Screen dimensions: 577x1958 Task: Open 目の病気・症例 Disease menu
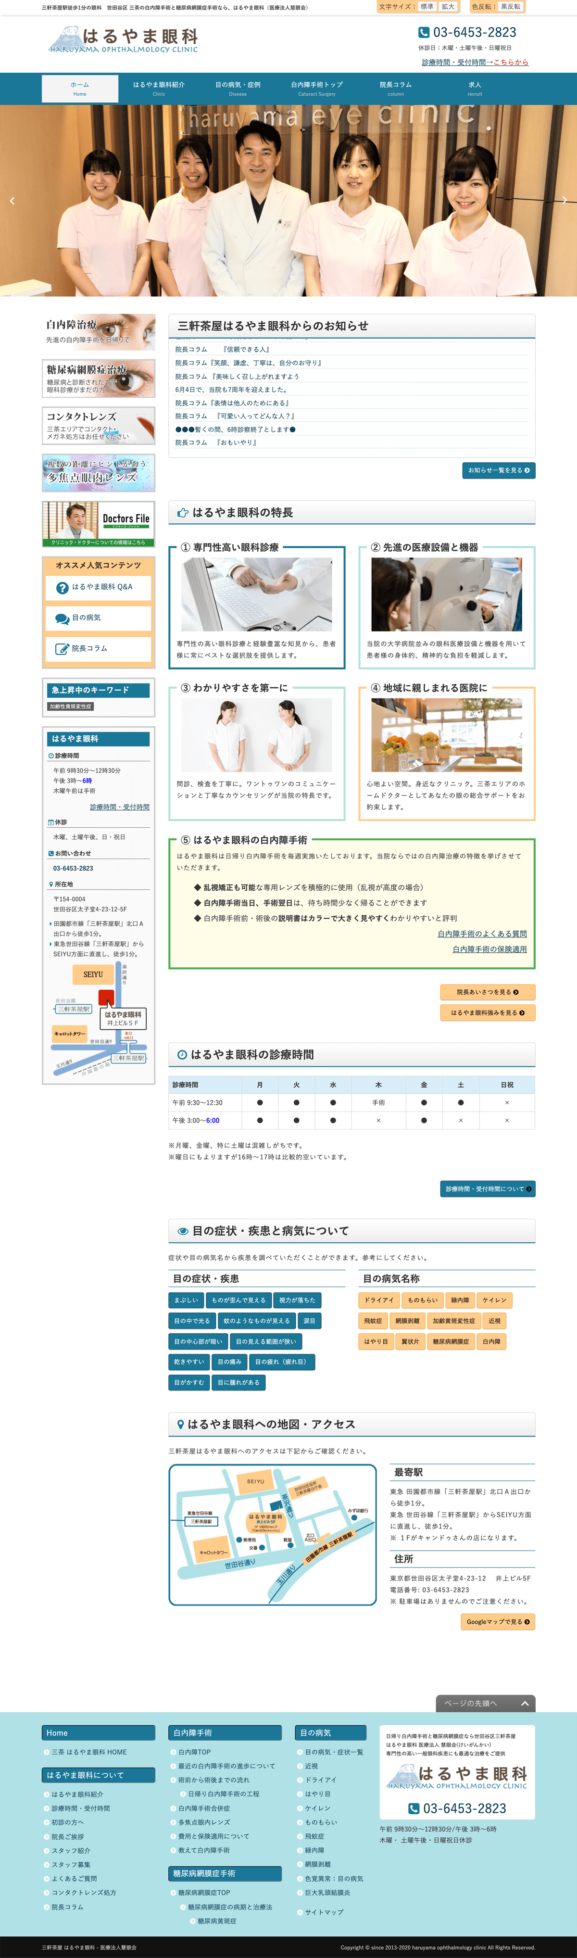pos(238,89)
